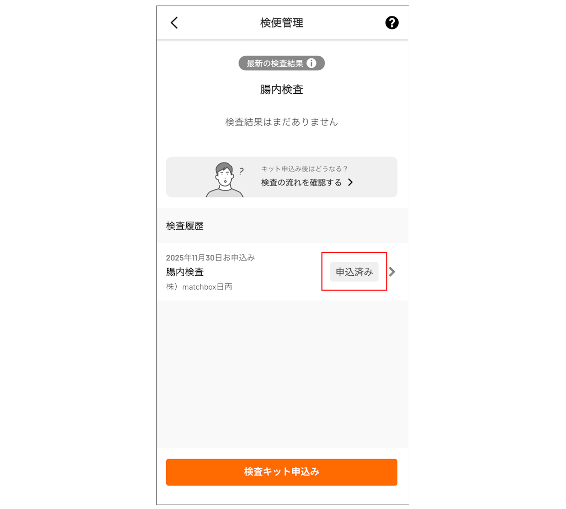This screenshot has height=509, width=566.
Task: Select the 最新の検査結果 pill label
Action: [x=282, y=63]
